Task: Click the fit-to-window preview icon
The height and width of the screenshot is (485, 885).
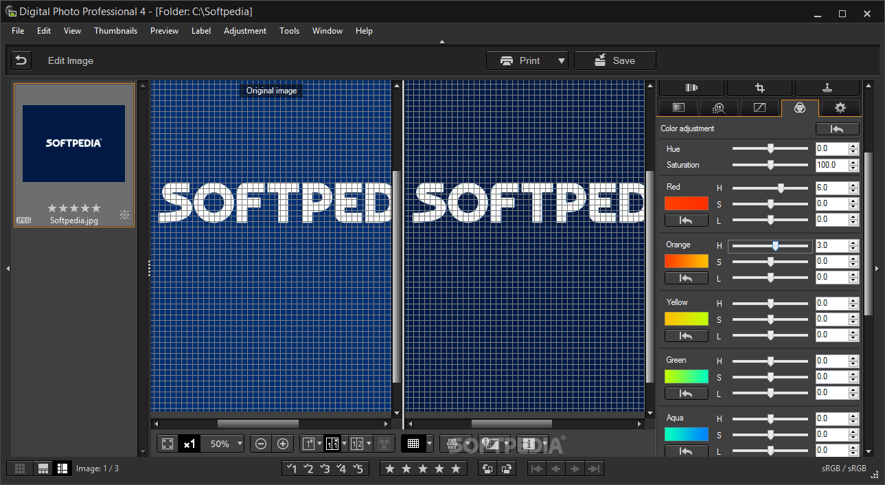Action: click(x=168, y=444)
